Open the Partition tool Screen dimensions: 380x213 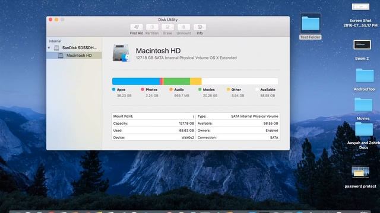(x=152, y=27)
